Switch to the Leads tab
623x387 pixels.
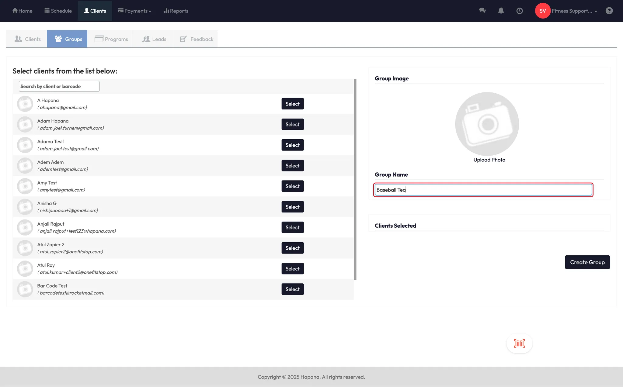coord(154,39)
